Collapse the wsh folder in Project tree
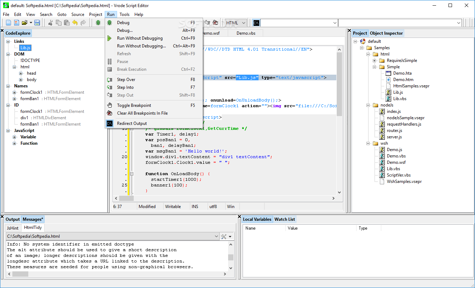475x288 pixels. (x=368, y=143)
